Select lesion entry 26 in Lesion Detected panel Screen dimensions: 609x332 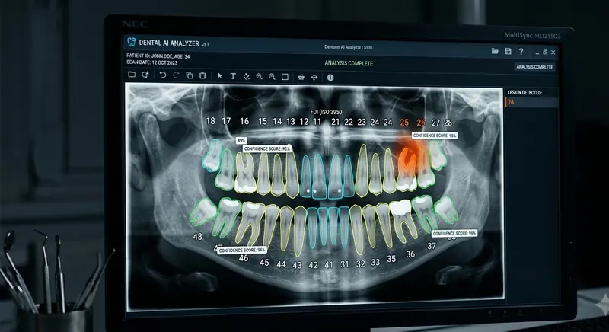(531, 102)
